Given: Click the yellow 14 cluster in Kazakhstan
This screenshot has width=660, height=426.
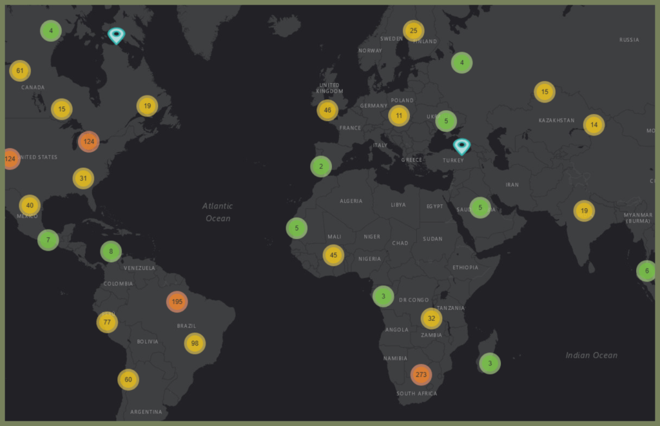Looking at the screenshot, I should tap(594, 124).
